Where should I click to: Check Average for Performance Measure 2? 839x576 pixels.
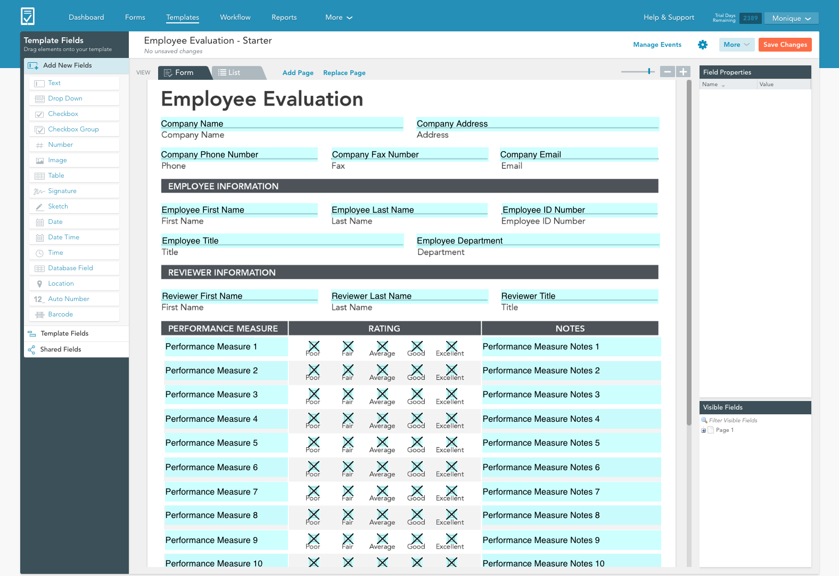383,370
